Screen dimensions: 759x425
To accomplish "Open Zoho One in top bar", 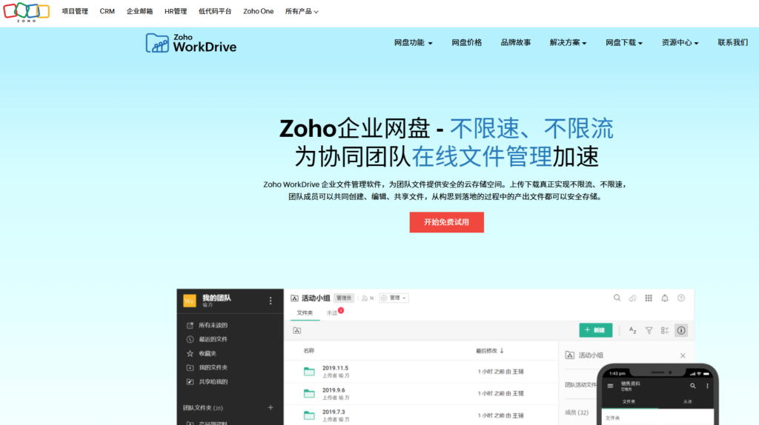I will point(258,11).
